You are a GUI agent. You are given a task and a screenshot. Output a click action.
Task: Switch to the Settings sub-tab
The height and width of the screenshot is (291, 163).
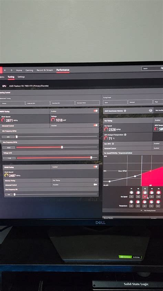21,77
